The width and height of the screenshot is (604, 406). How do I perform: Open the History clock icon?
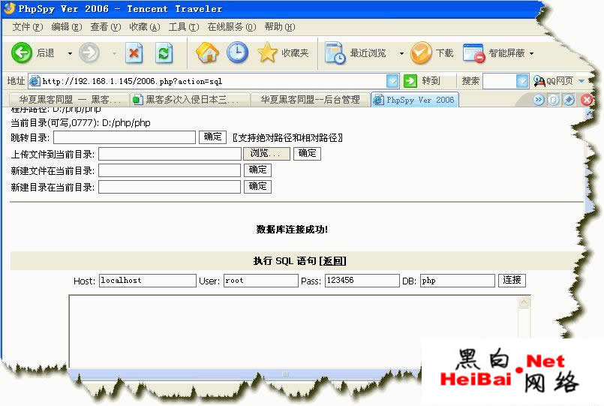point(237,53)
